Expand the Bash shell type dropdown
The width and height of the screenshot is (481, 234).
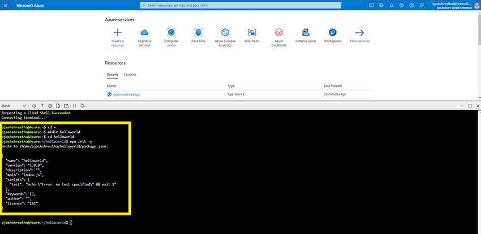point(14,106)
